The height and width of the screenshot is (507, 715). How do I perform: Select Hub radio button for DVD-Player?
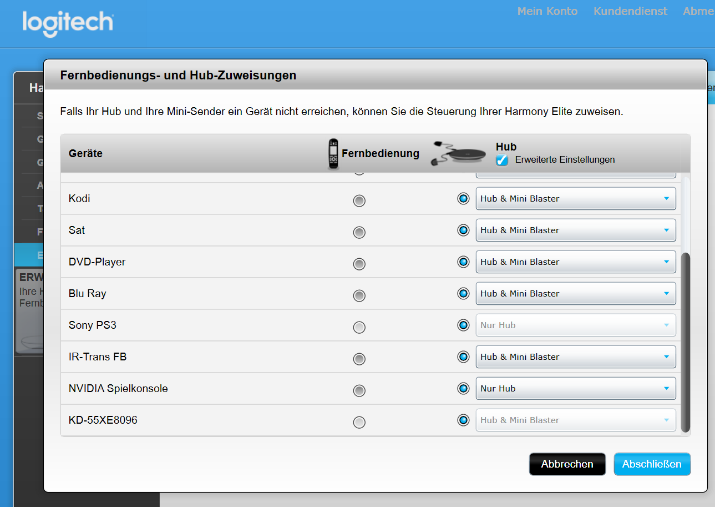463,262
